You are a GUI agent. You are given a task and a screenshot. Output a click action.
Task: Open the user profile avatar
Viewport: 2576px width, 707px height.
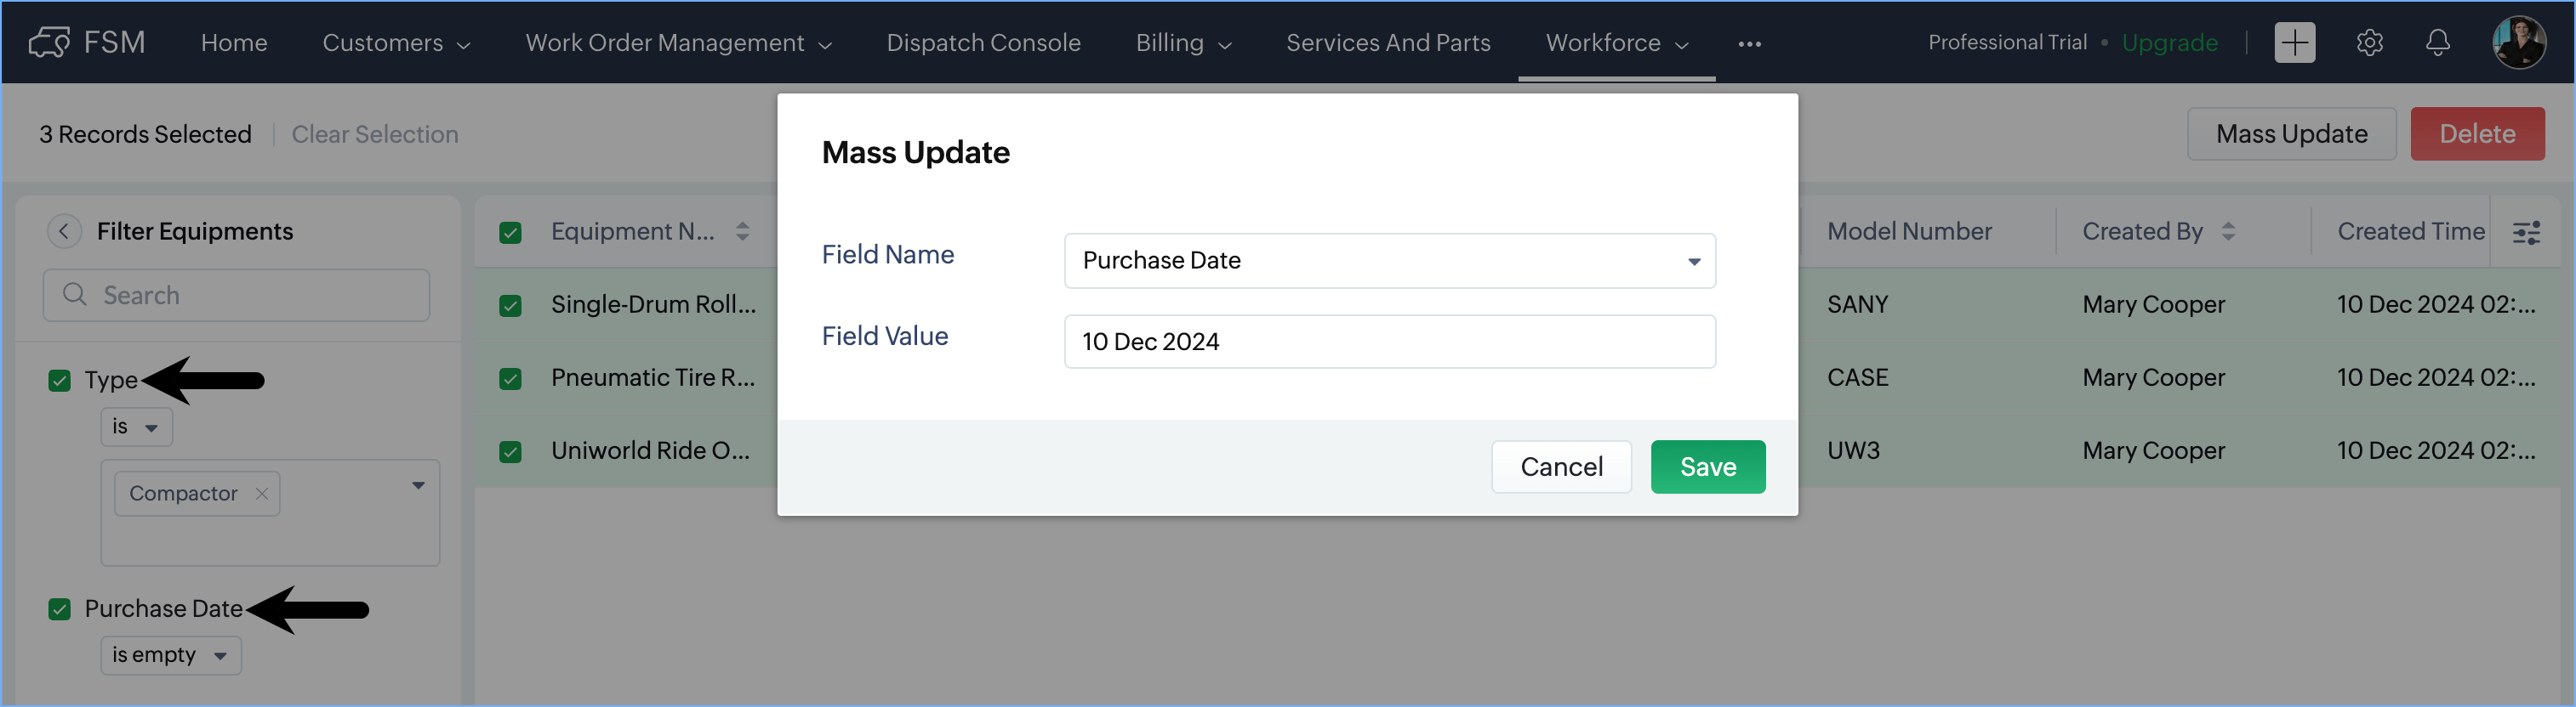point(2518,43)
